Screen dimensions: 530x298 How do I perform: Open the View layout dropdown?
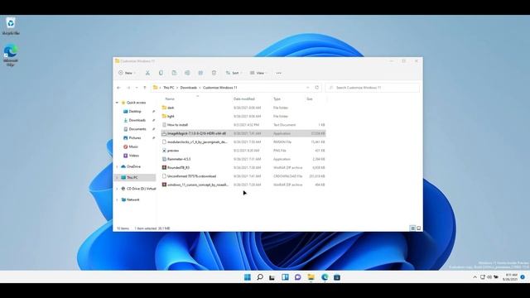pos(258,73)
